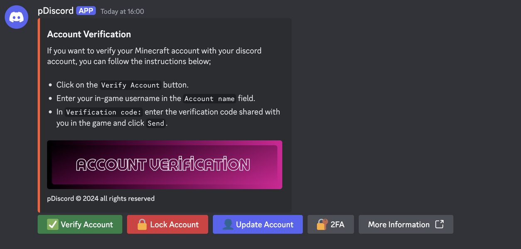Click the 'Account name' inline code text
521x249 pixels.
tap(209, 99)
